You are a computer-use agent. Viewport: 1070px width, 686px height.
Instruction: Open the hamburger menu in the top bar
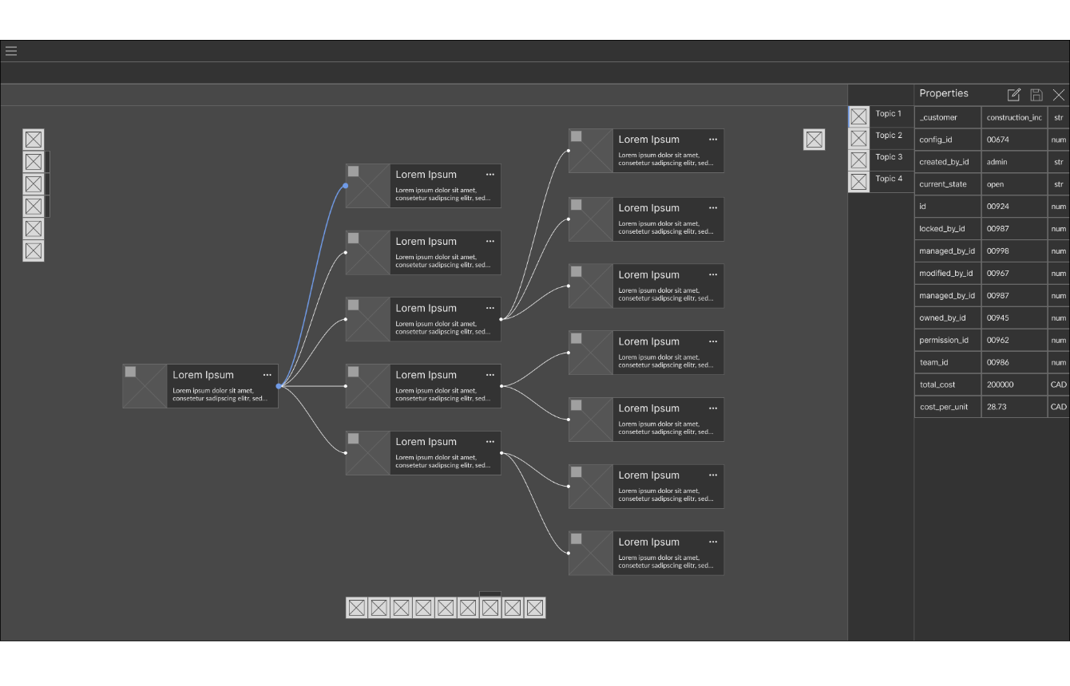(x=11, y=51)
